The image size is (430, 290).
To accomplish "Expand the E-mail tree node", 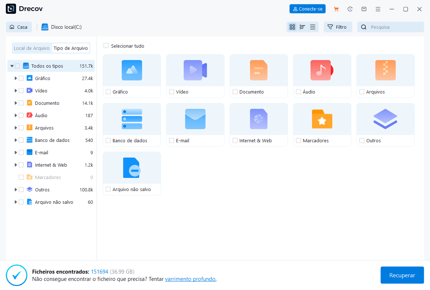I will (16, 152).
